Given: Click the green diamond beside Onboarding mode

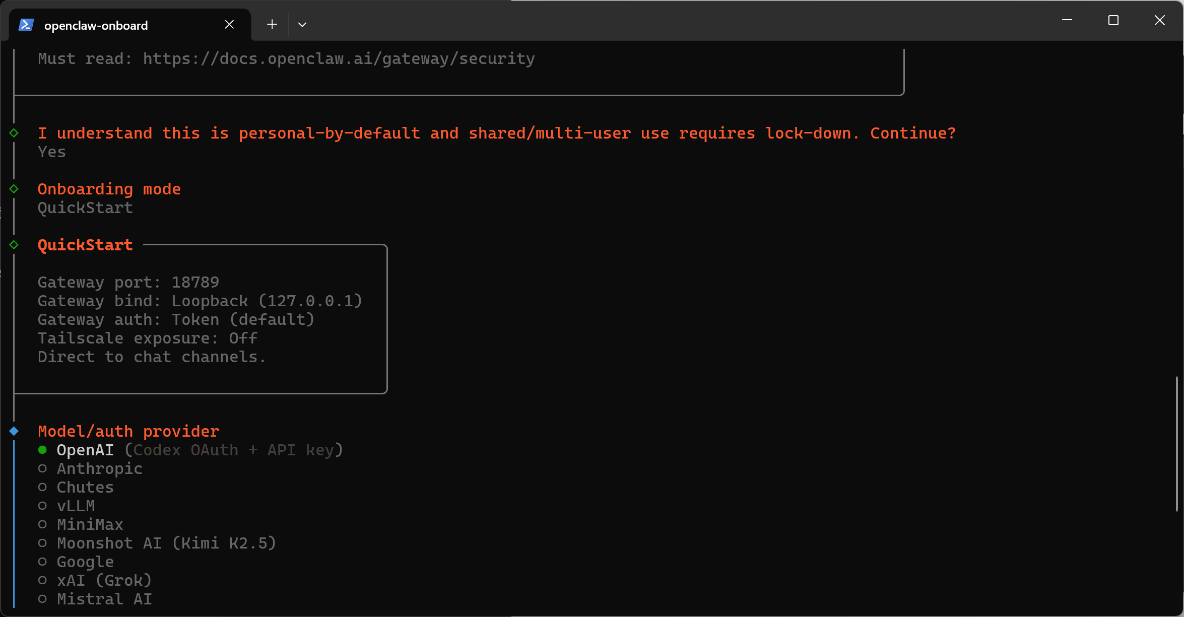Looking at the screenshot, I should click(14, 189).
